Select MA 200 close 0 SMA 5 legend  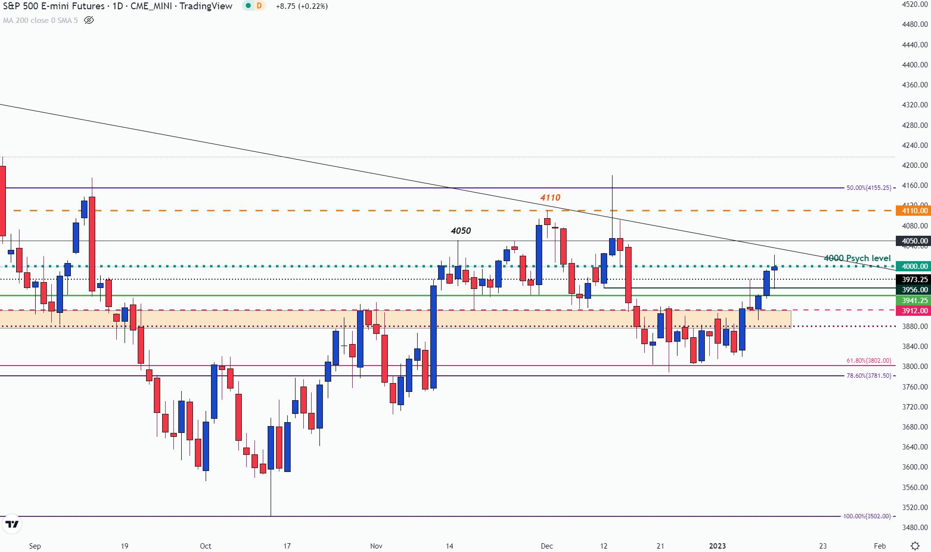[40, 20]
